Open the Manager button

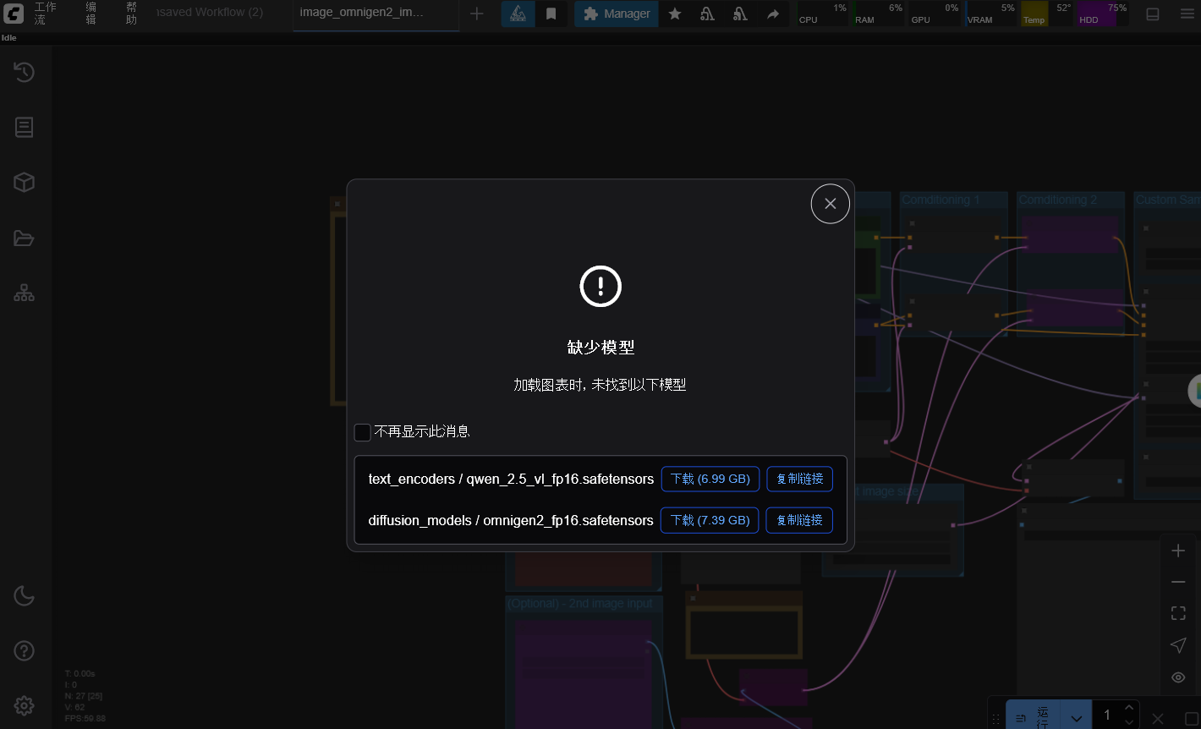[617, 14]
